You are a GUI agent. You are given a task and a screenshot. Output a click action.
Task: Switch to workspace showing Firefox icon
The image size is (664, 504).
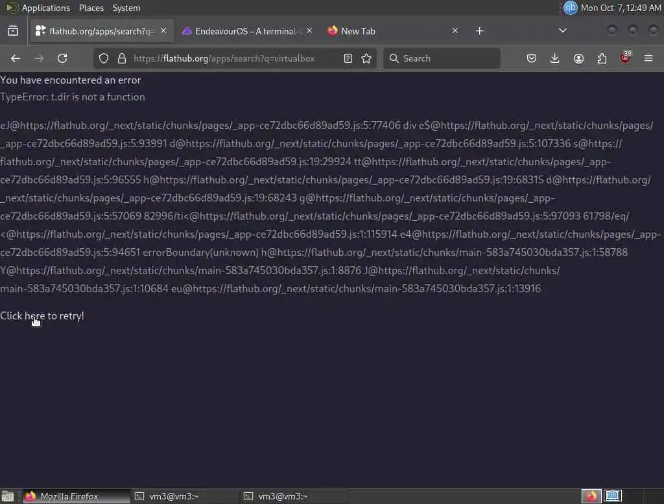(591, 496)
